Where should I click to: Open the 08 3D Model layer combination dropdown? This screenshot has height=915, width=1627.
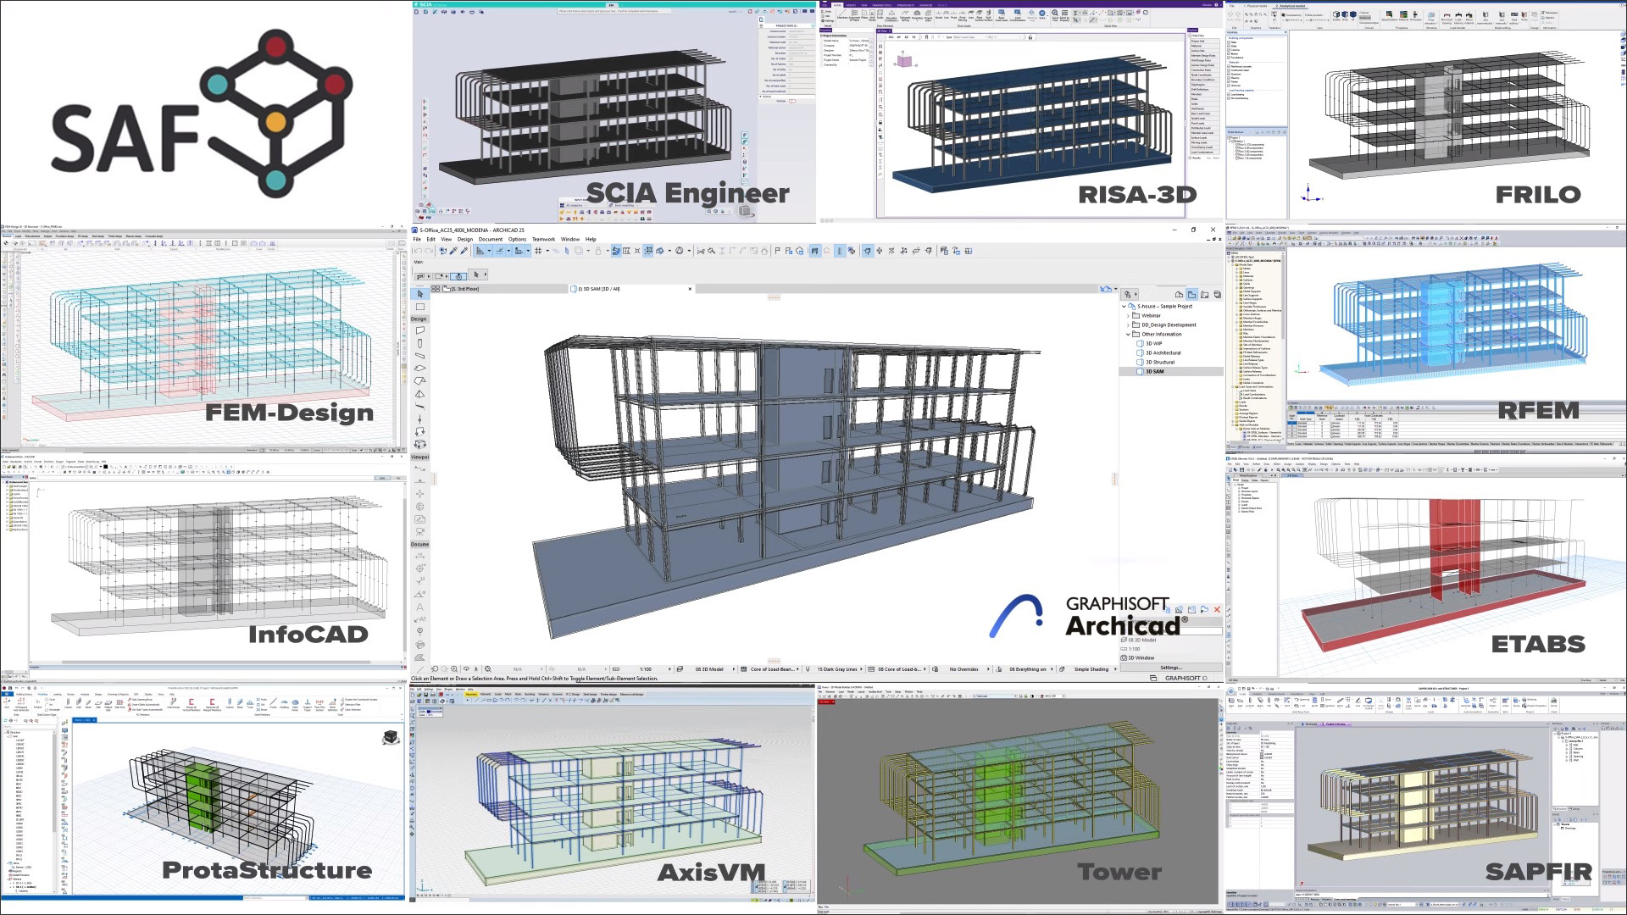click(x=709, y=669)
